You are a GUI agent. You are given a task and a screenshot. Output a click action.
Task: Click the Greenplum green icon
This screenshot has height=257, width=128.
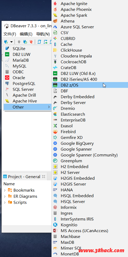pyautogui.click(x=55, y=161)
